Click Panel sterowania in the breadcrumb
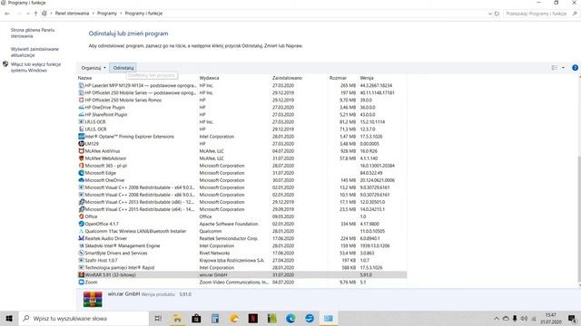The image size is (581, 326). pyautogui.click(x=72, y=14)
